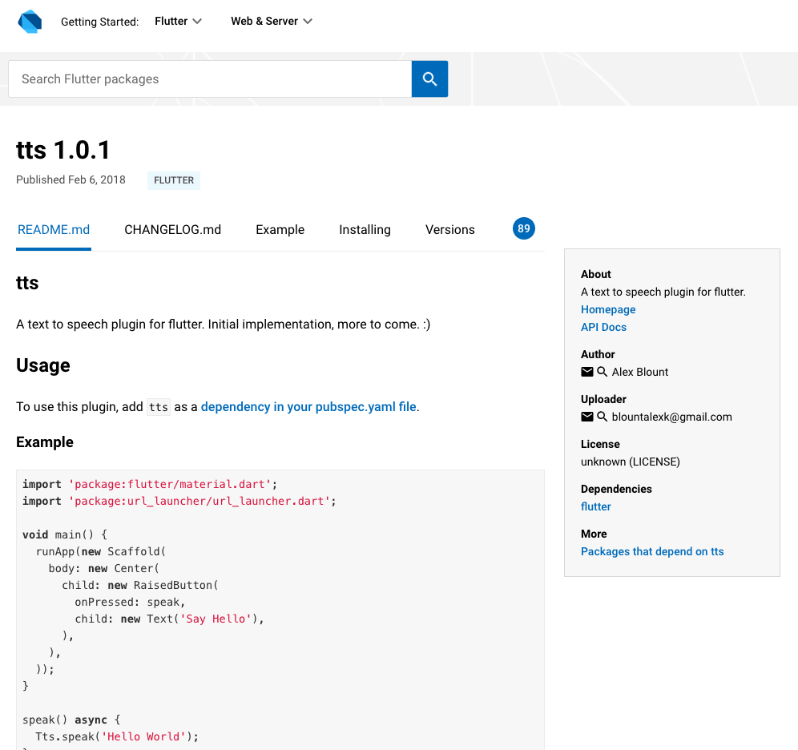
Task: Click the 'Example' subheading above the code
Action: click(45, 442)
